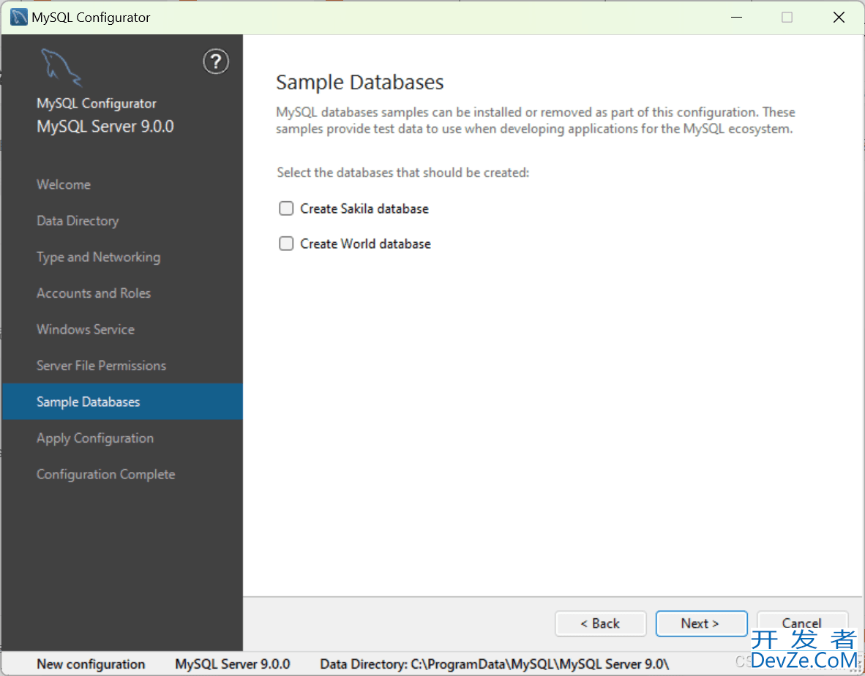Image resolution: width=865 pixels, height=676 pixels.
Task: Click the MySQL Configurator title bar icon
Action: pos(19,17)
